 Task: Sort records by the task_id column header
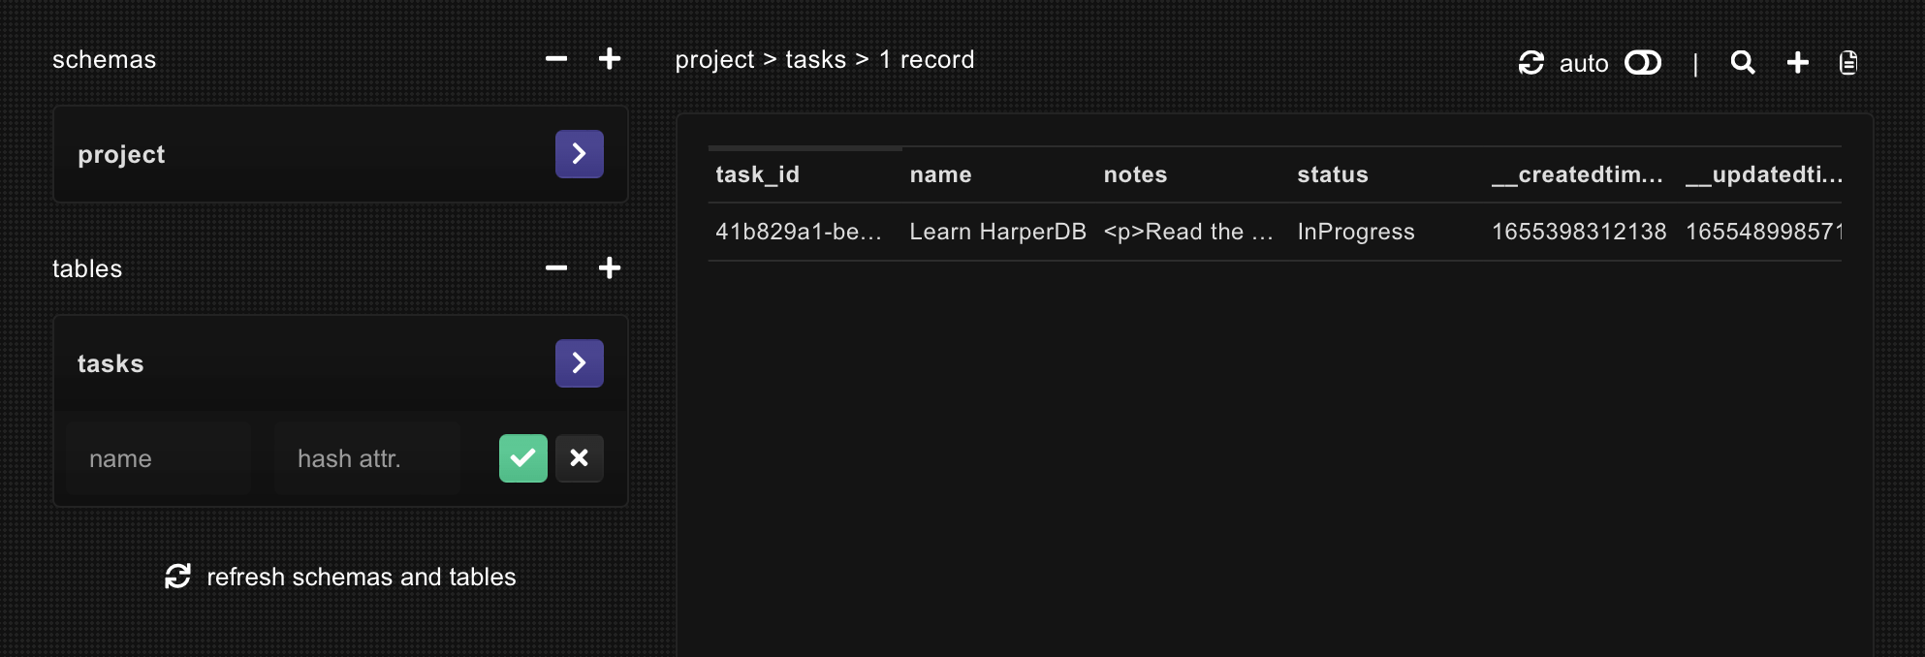[x=758, y=174]
